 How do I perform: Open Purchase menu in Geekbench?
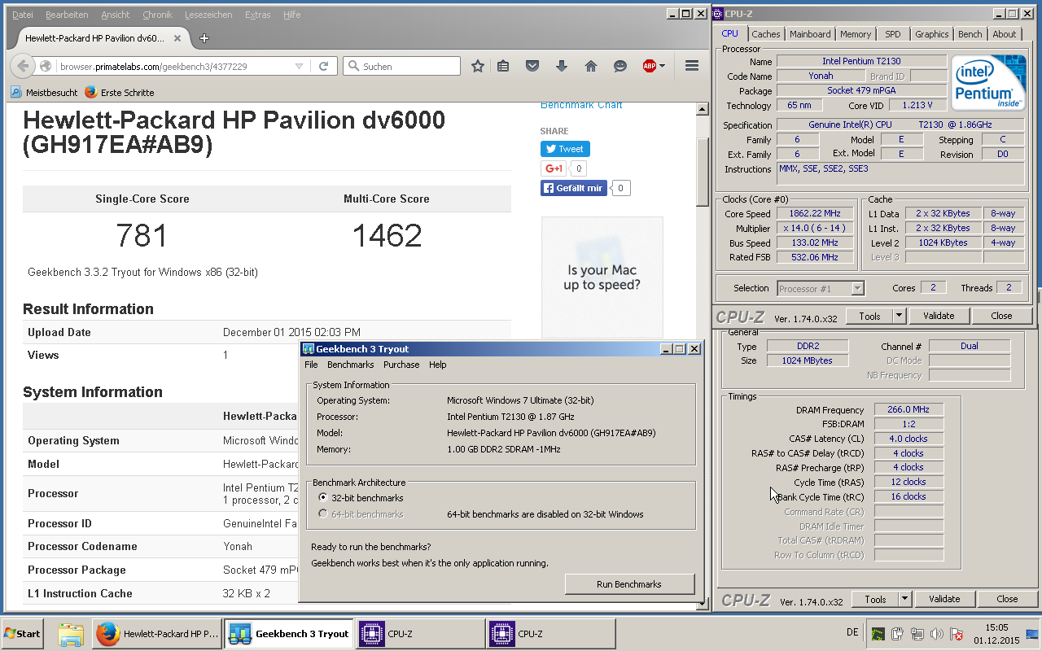pyautogui.click(x=401, y=365)
